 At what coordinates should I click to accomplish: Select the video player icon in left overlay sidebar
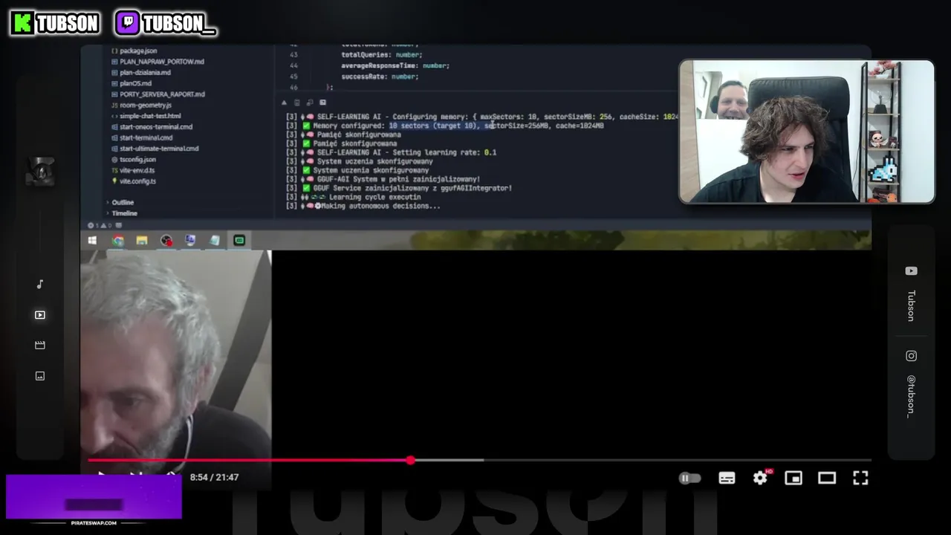40,315
